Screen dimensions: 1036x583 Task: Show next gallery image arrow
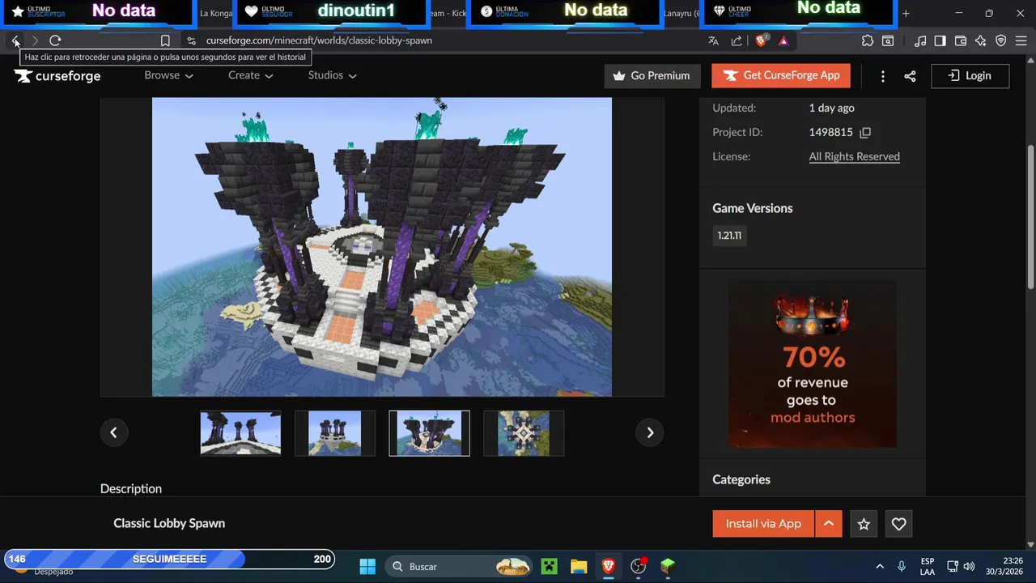650,432
